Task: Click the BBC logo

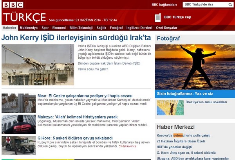Action: (x=13, y=5)
